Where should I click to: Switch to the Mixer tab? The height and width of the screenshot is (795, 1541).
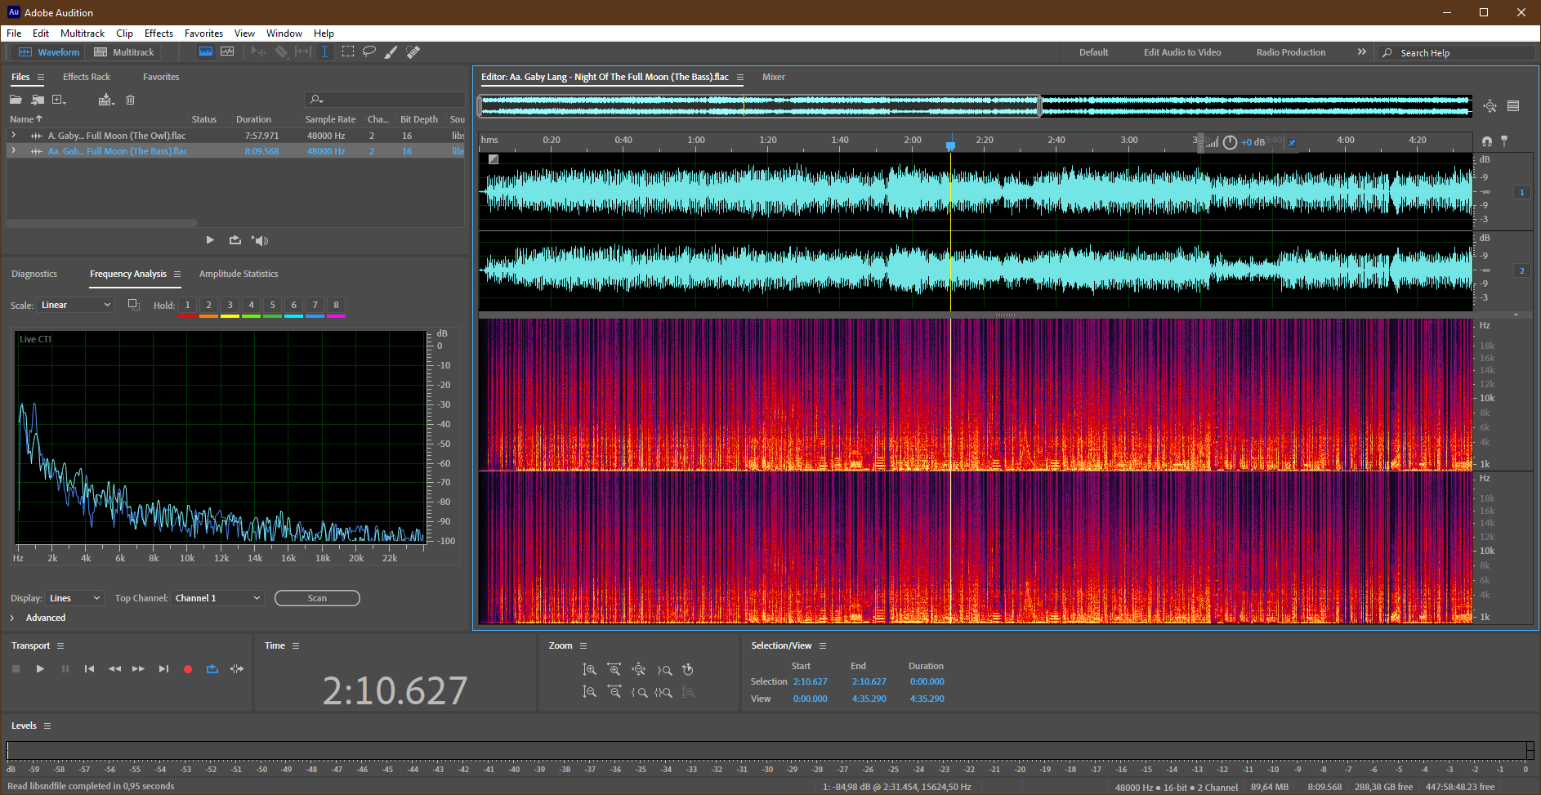774,77
